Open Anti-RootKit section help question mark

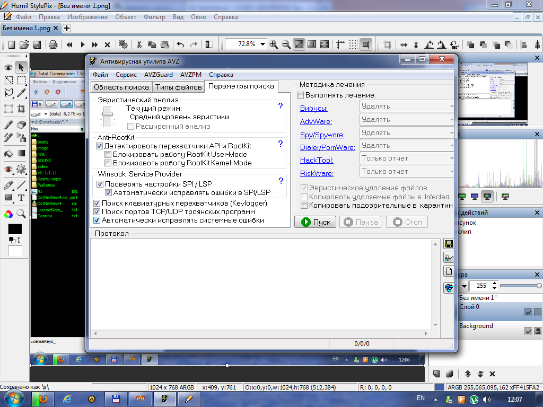tap(281, 144)
